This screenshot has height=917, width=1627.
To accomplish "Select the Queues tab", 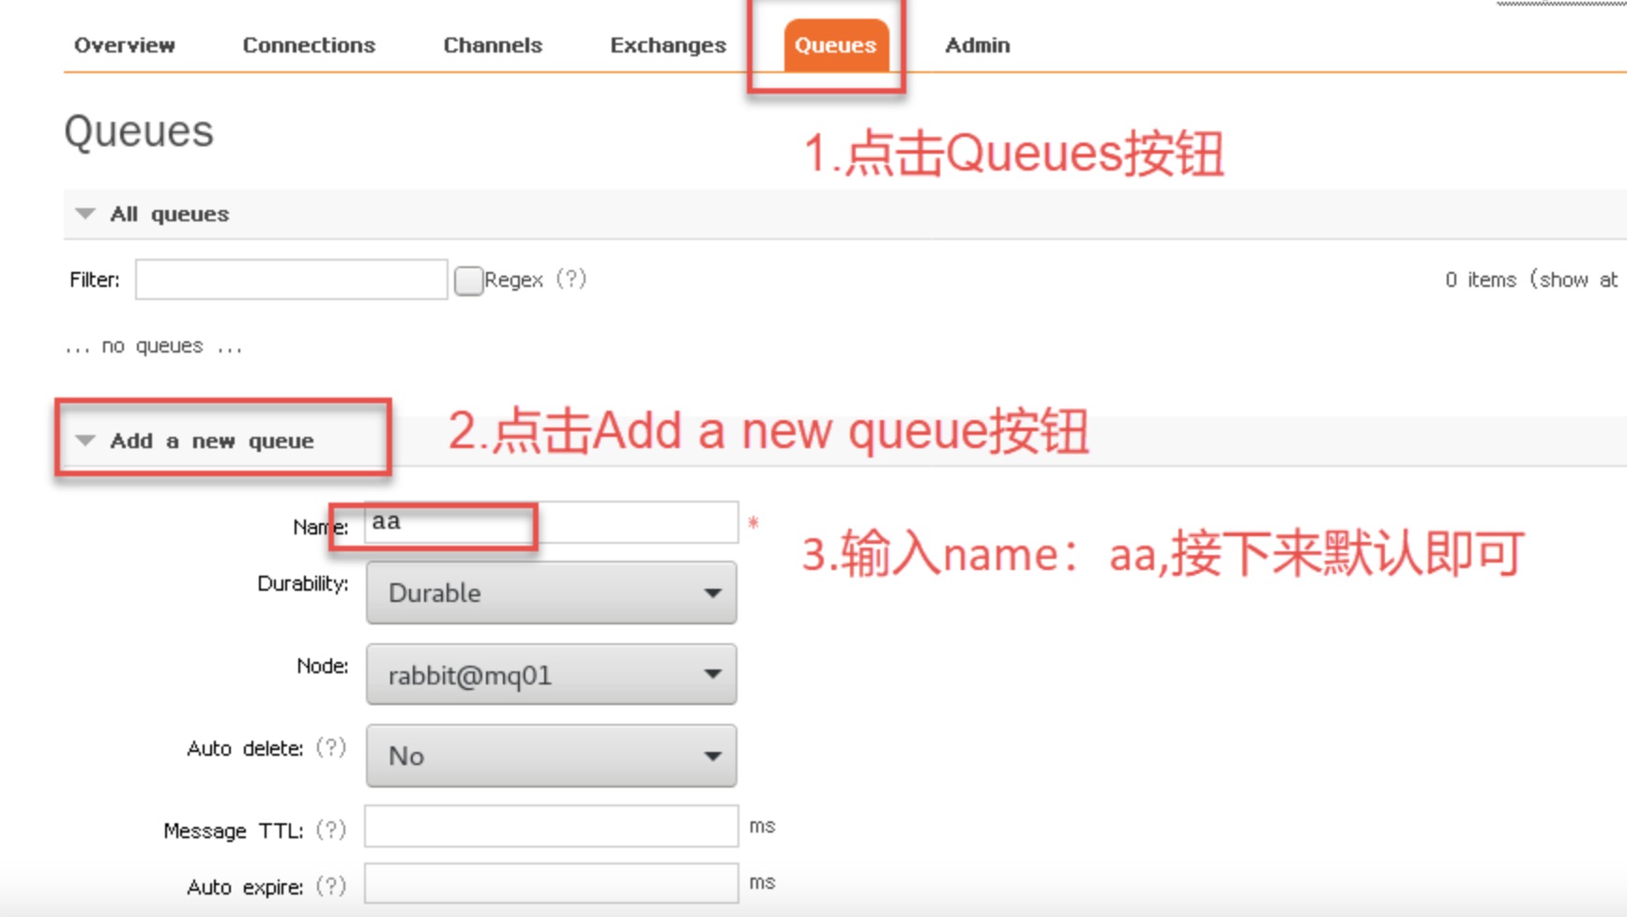I will (834, 44).
